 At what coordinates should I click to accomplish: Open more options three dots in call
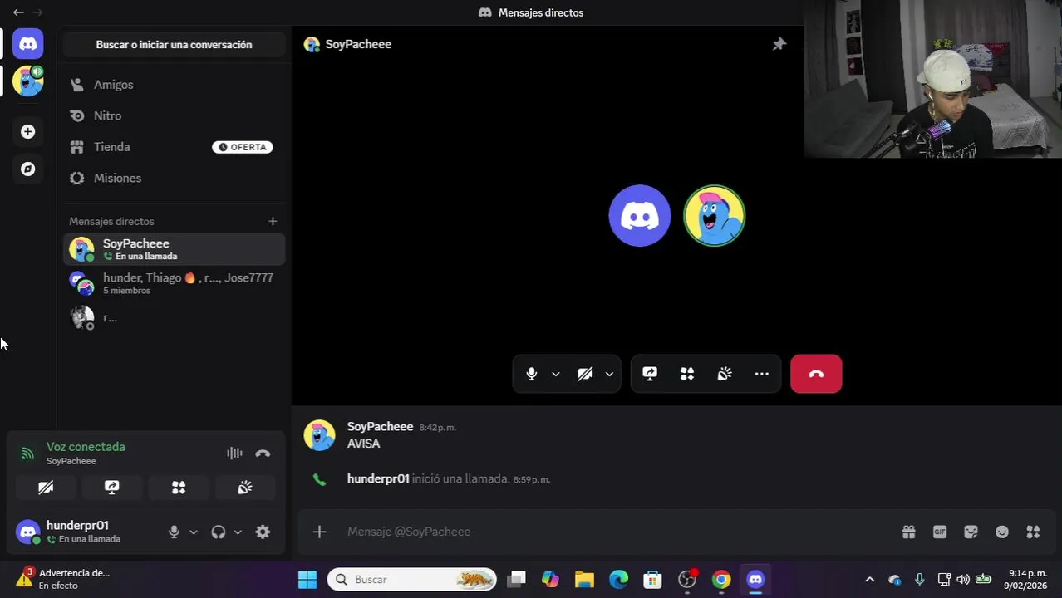[x=762, y=374]
